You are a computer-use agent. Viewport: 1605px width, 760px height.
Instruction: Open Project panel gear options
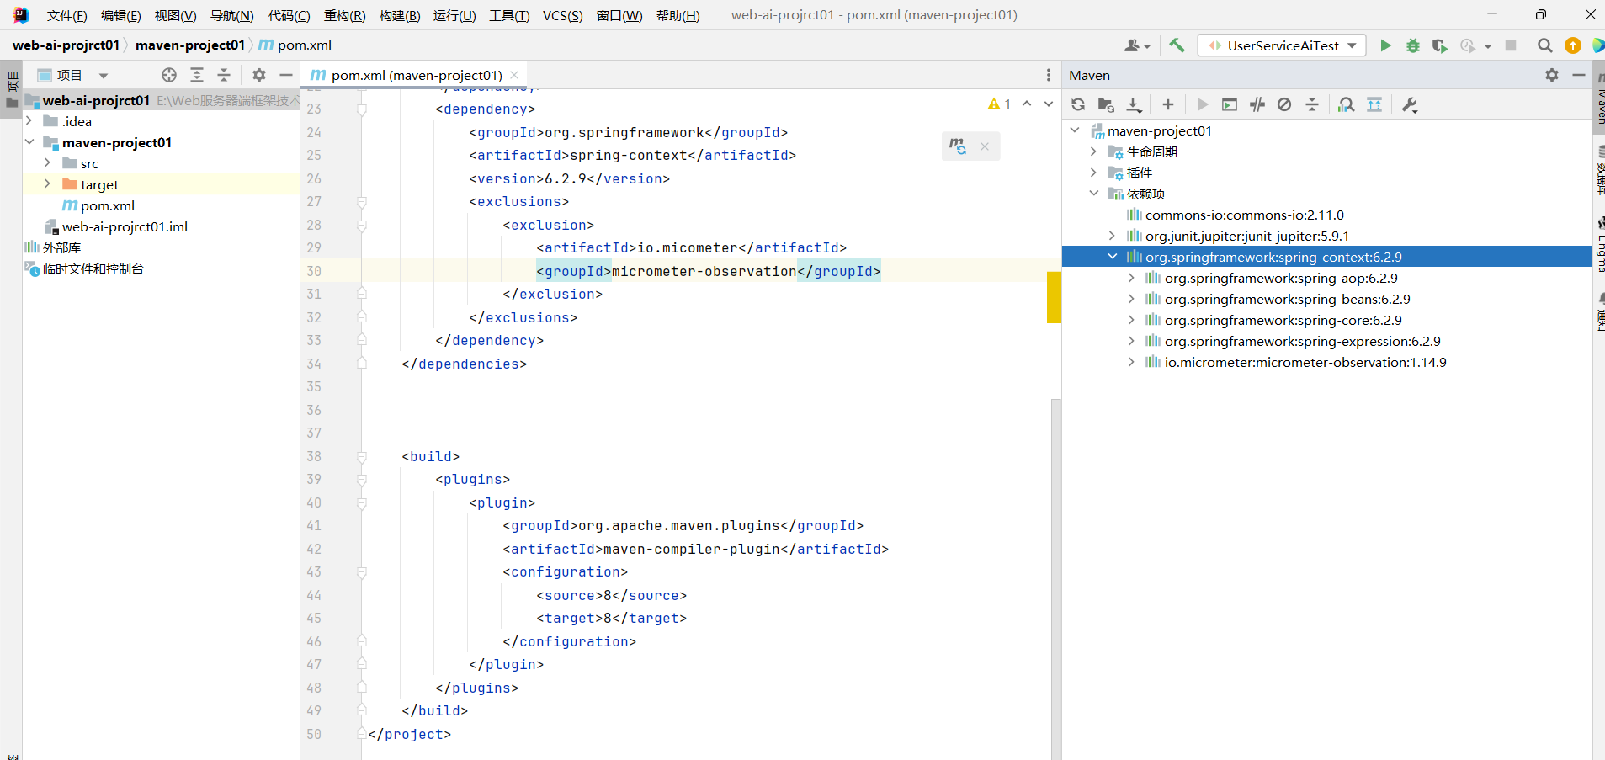(x=259, y=75)
